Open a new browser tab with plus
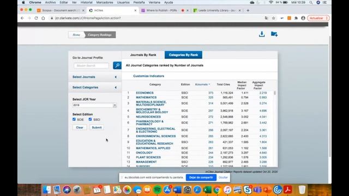The image size is (349, 196). [248, 10]
